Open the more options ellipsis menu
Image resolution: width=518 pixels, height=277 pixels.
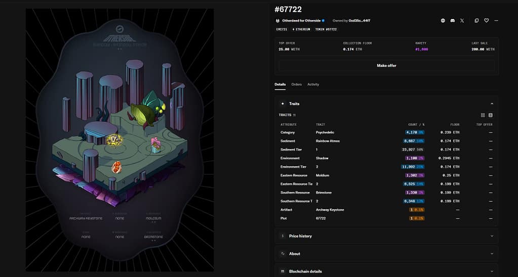click(x=496, y=20)
